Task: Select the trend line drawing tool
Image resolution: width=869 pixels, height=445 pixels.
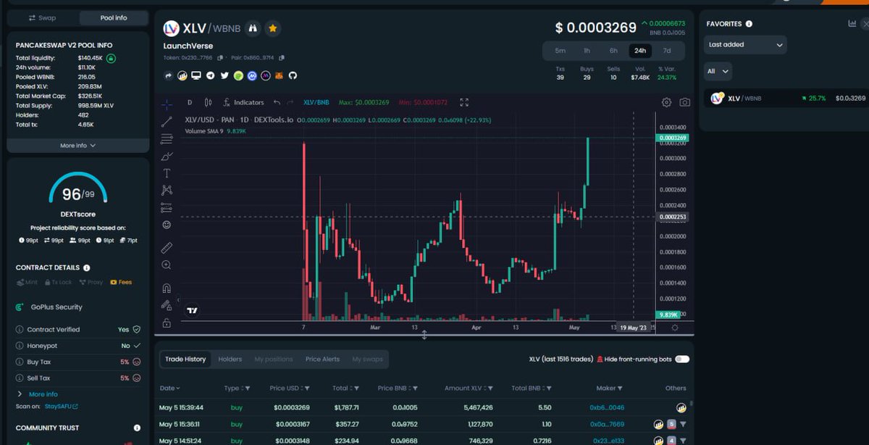Action: [x=167, y=121]
